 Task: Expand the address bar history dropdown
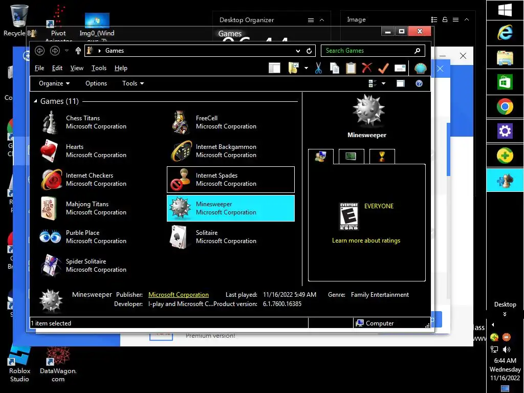(x=298, y=51)
